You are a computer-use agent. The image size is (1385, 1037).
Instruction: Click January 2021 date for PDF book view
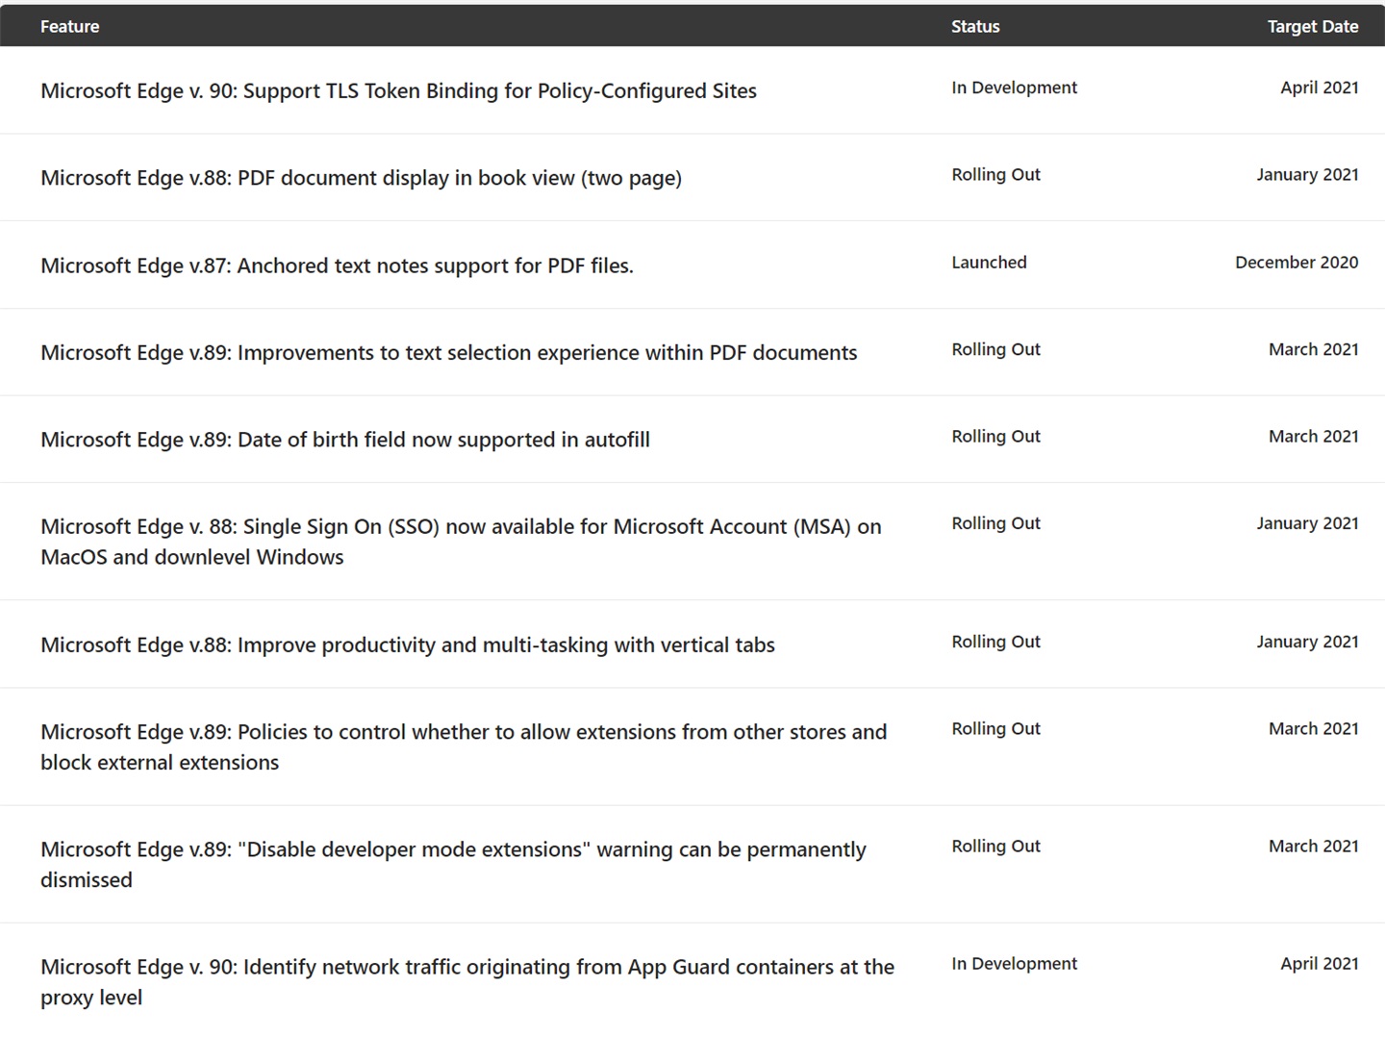1307,175
